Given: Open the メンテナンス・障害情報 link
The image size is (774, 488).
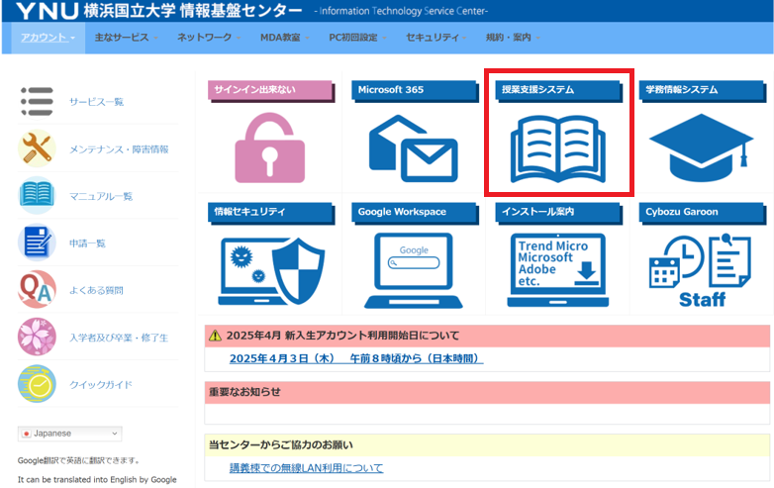Looking at the screenshot, I should pos(119,149).
